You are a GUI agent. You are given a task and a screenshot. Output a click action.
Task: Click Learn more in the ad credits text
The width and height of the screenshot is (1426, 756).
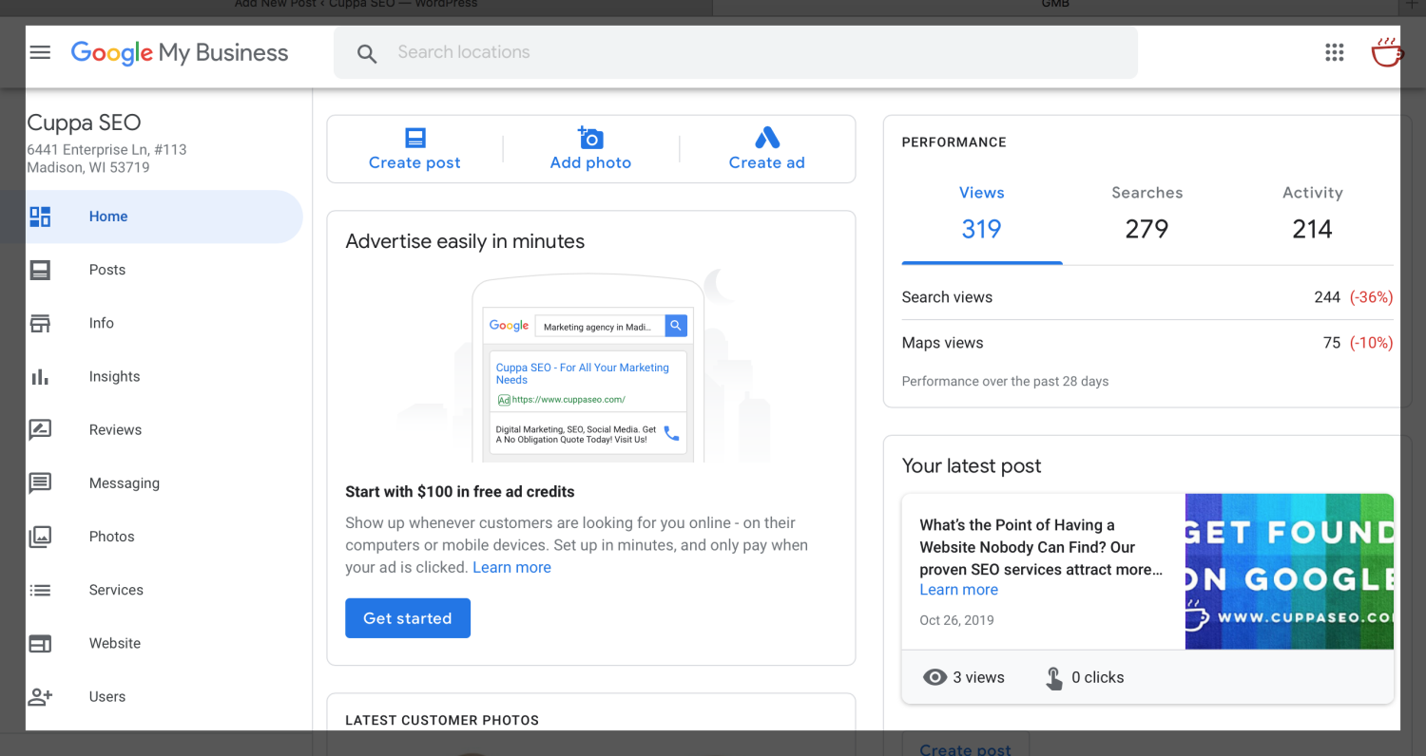511,567
